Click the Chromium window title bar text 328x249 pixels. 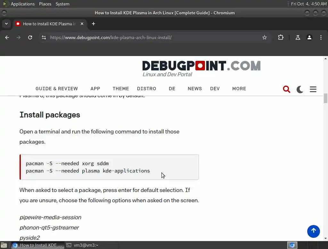(165, 13)
